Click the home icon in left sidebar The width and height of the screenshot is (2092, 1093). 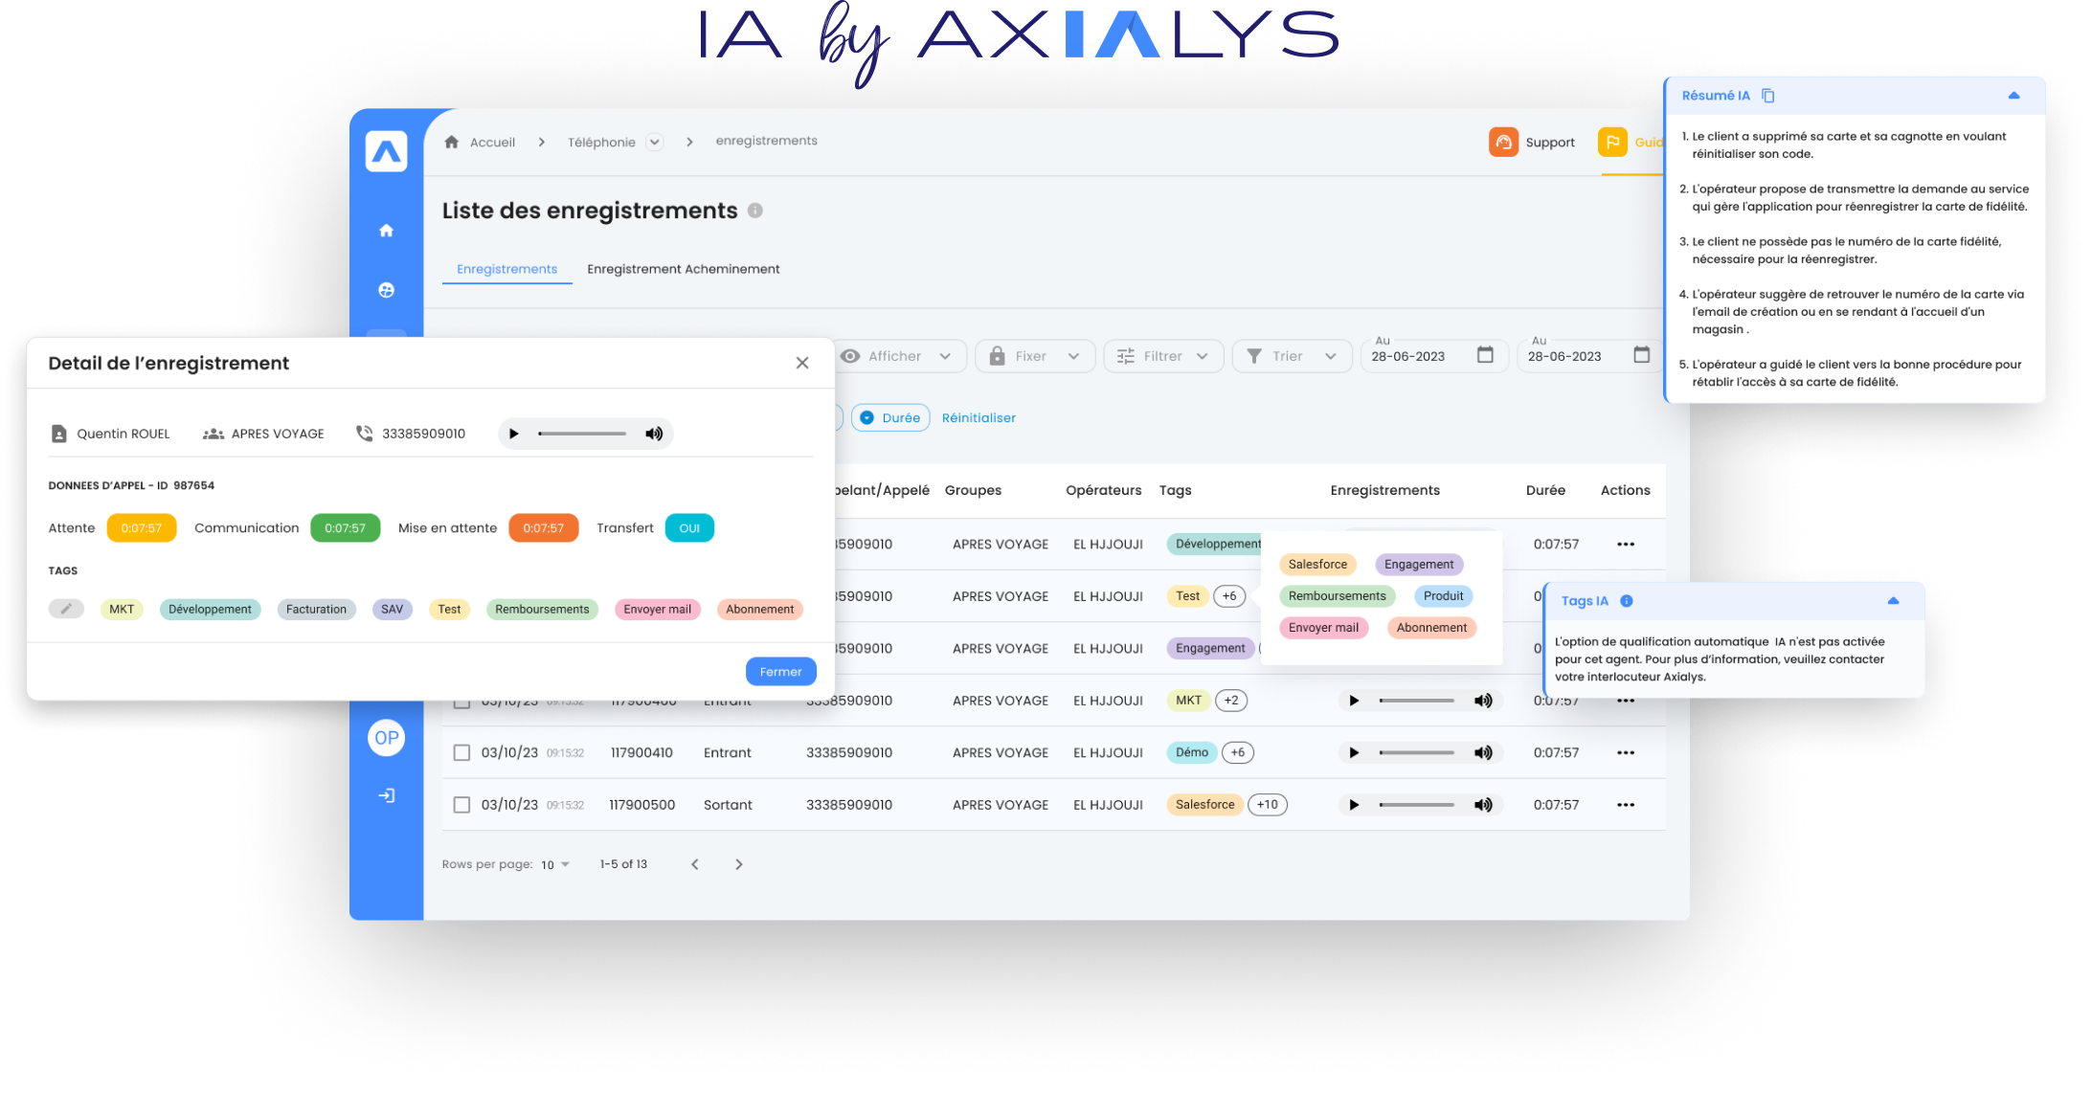(x=386, y=230)
